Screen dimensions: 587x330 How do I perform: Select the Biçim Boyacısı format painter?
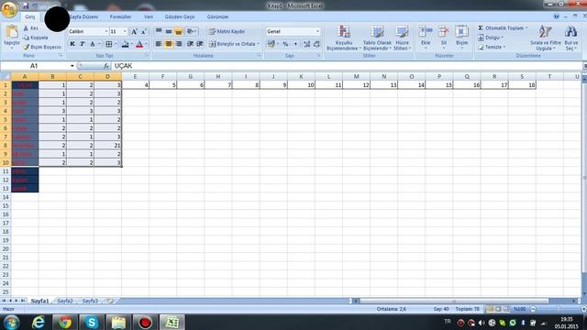[42, 47]
